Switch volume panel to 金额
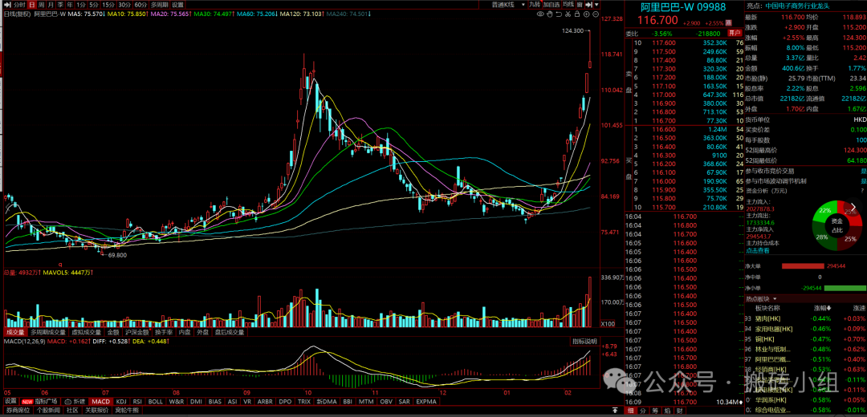This screenshot has width=867, height=417. [113, 333]
